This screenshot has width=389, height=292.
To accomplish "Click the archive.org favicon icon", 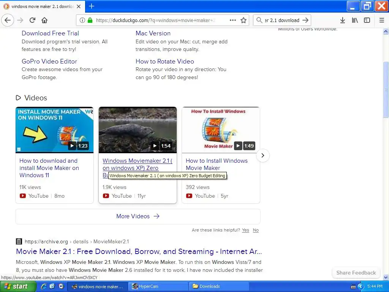I will click(x=19, y=241).
